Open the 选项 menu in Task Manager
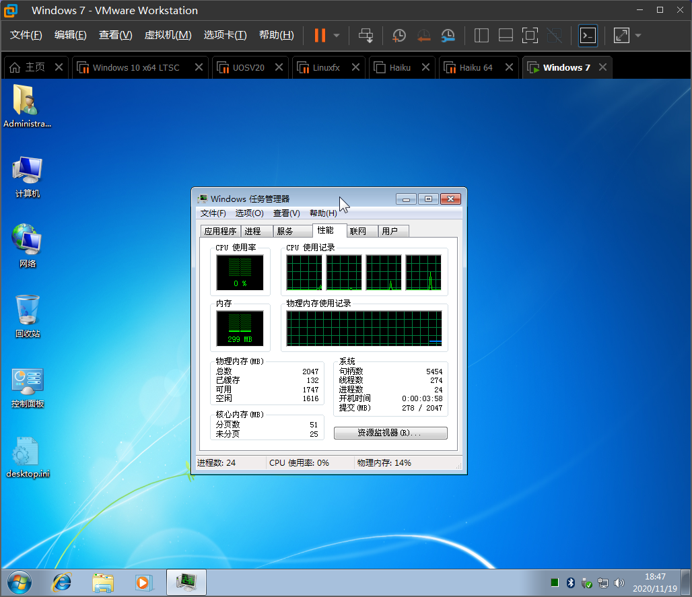The width and height of the screenshot is (692, 597). tap(249, 213)
